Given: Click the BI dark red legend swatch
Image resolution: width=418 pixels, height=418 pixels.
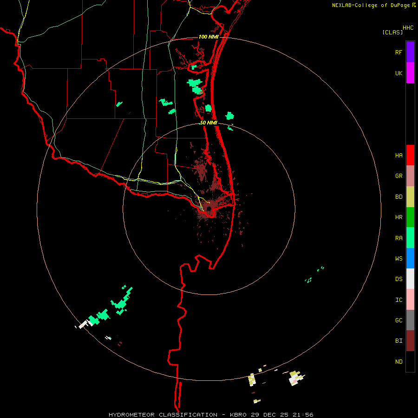Looking at the screenshot, I should [410, 341].
